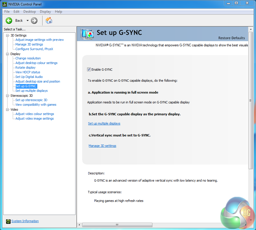
Task: Collapse the Stereoscopic 3D tree node
Action: click(x=7, y=96)
